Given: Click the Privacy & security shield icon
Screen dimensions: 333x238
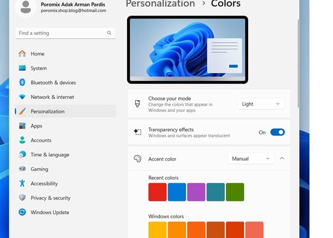Looking at the screenshot, I should pos(22,198).
